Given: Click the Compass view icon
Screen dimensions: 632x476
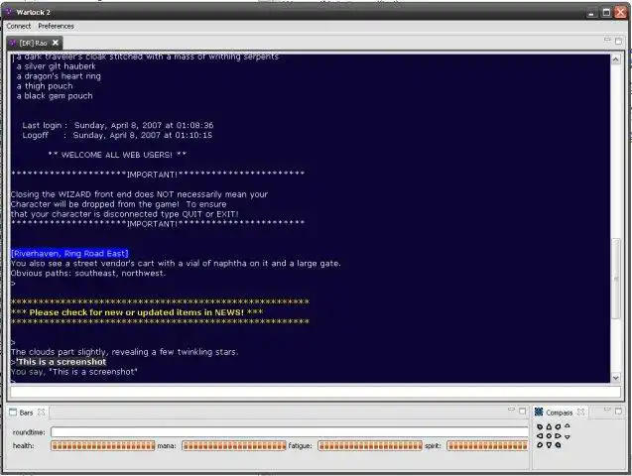Looking at the screenshot, I should click(539, 412).
